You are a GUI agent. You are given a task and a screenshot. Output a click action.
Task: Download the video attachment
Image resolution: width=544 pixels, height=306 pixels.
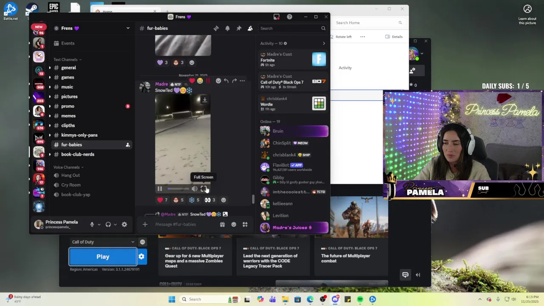pos(204,99)
